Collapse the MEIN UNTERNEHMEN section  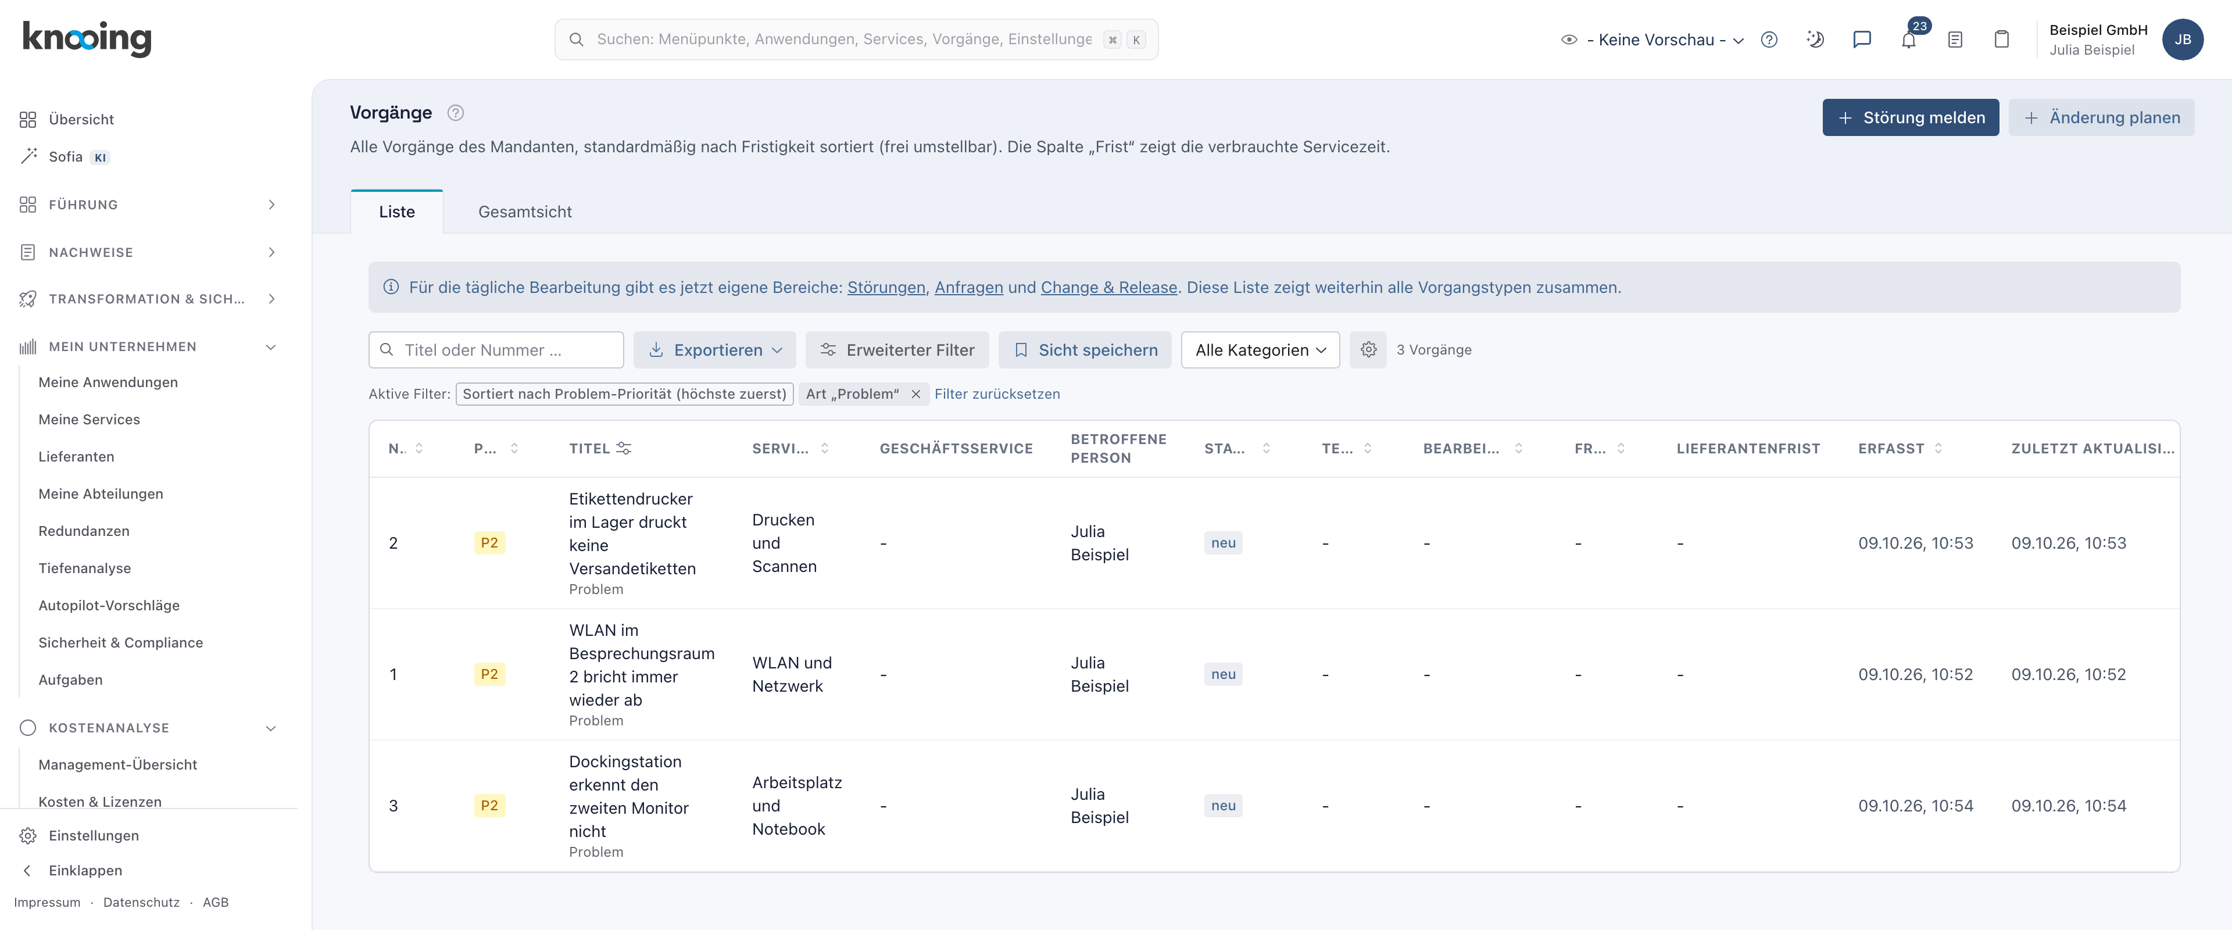click(149, 346)
